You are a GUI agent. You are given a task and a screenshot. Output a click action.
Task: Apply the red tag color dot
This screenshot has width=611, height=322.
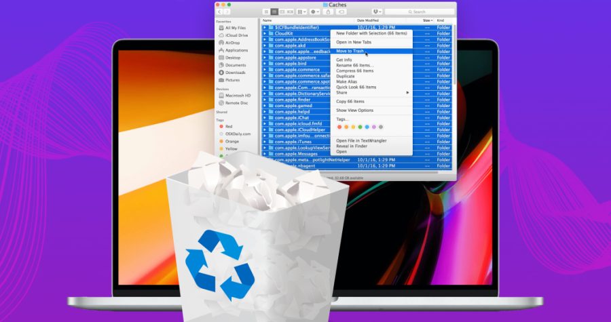[339, 127]
